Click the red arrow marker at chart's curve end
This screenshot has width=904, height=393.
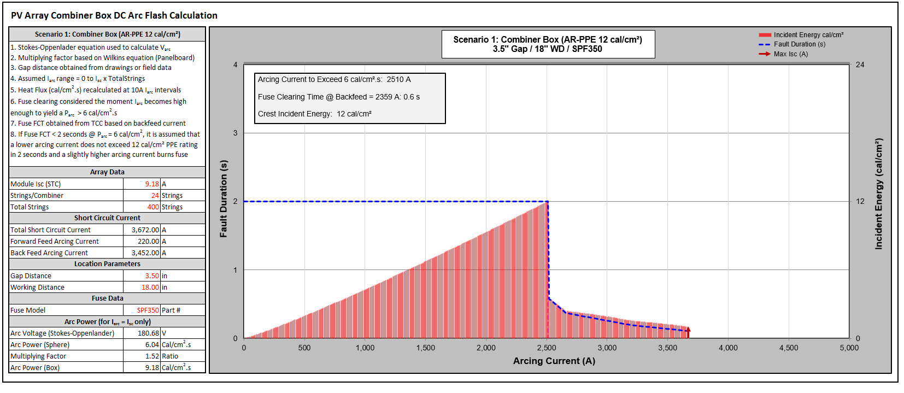[x=688, y=330]
